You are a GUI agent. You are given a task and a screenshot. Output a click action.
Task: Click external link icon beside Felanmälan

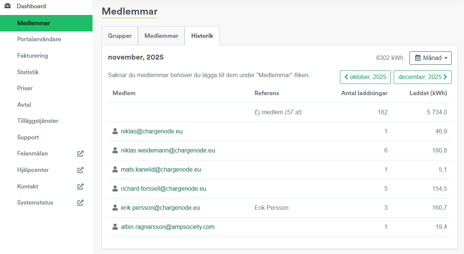pyautogui.click(x=80, y=154)
